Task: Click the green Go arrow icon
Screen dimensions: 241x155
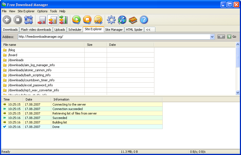Action: pos(229,37)
